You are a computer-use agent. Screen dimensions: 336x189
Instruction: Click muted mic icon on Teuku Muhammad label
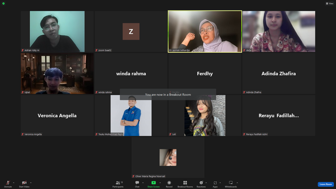97,134
